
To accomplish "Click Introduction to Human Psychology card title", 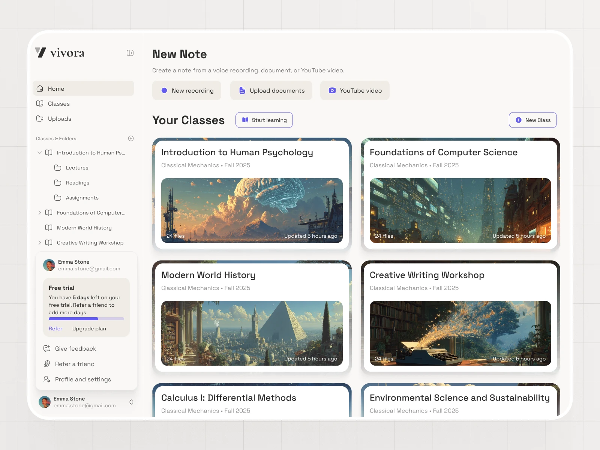I will 237,152.
